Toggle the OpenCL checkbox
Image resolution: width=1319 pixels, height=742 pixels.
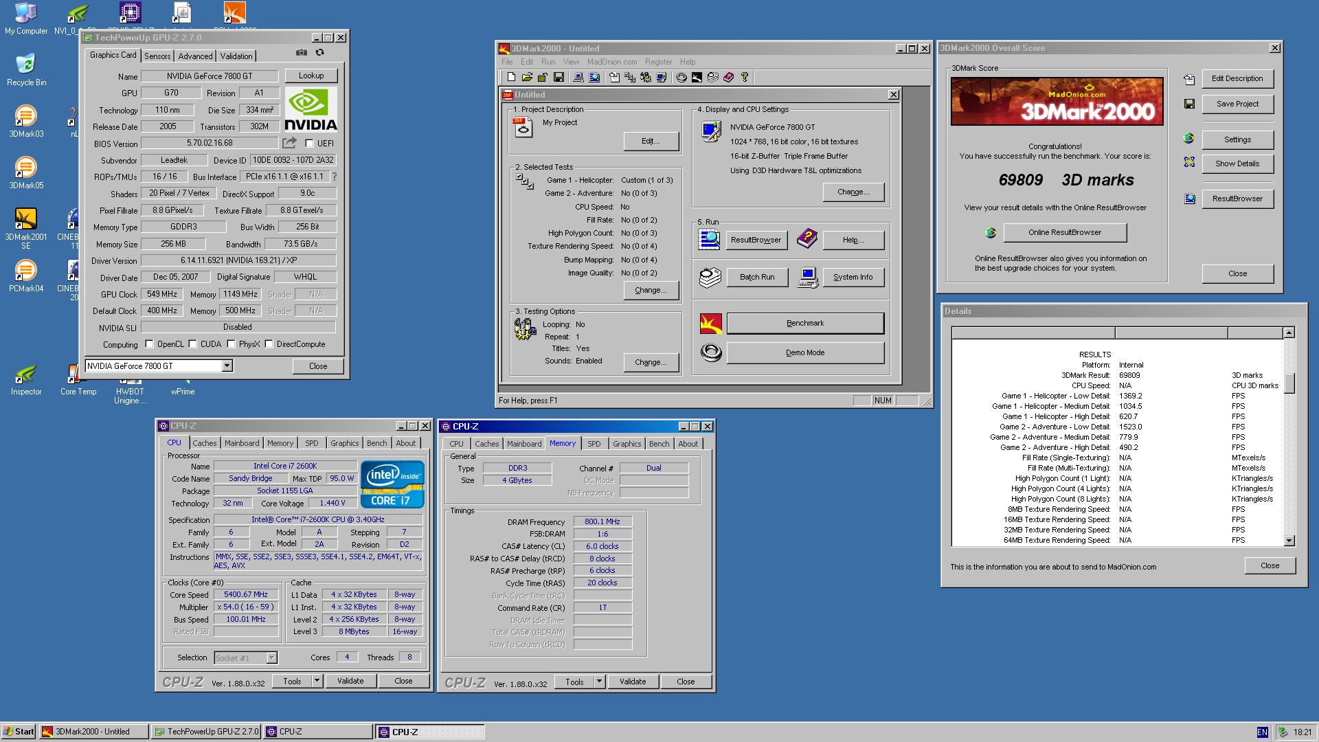click(149, 344)
